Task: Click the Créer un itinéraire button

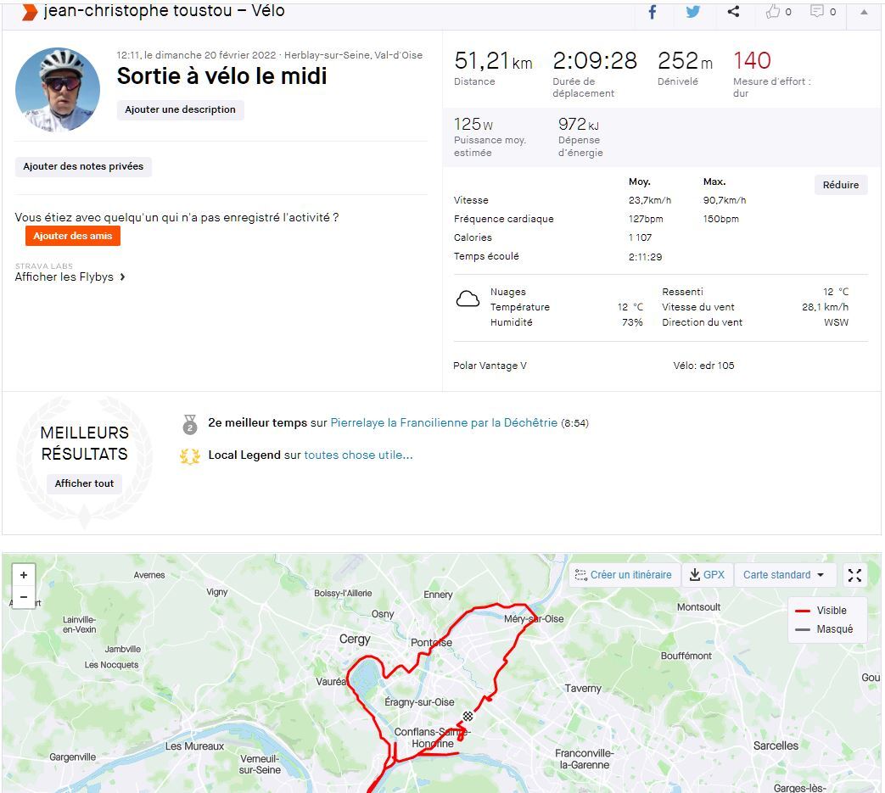Action: click(x=623, y=575)
